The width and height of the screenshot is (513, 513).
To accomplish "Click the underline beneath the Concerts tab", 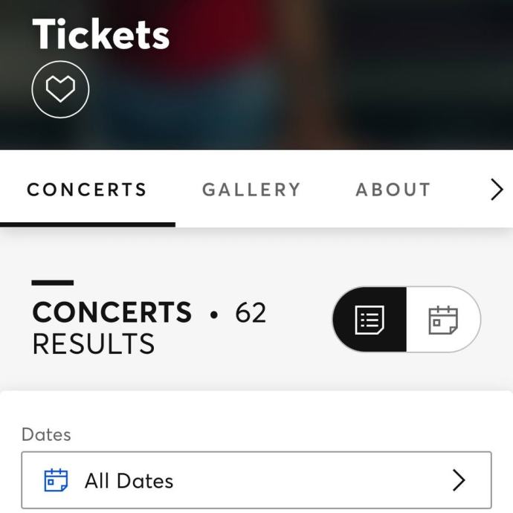I will point(87,224).
